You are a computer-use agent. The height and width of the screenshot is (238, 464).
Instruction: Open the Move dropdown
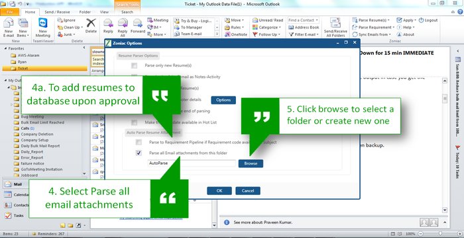click(235, 20)
